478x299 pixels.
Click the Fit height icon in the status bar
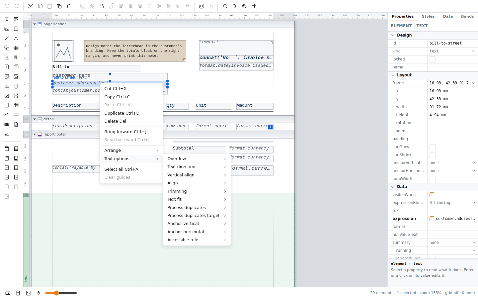(x=18, y=293)
